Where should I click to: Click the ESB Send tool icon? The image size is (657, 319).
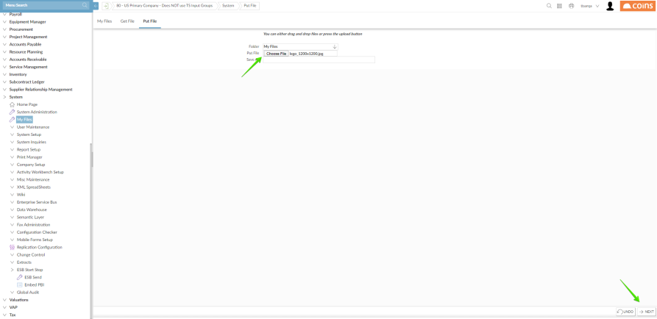pyautogui.click(x=19, y=277)
